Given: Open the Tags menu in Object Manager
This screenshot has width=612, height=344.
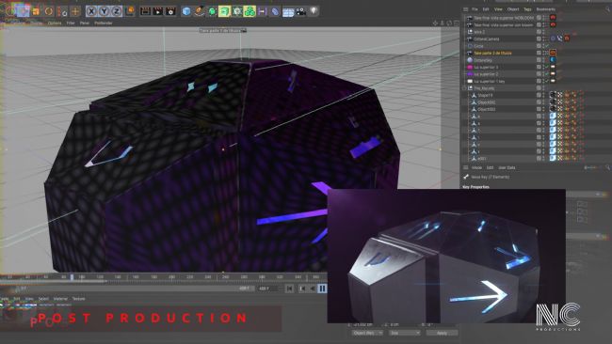Looking at the screenshot, I should pyautogui.click(x=527, y=9).
